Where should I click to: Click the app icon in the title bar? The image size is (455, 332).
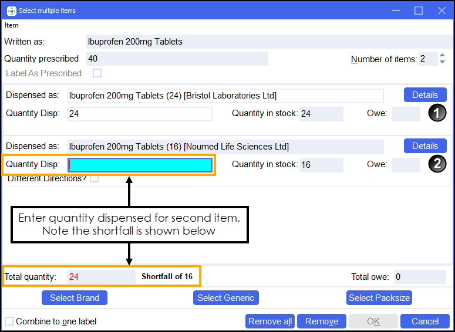(x=11, y=11)
